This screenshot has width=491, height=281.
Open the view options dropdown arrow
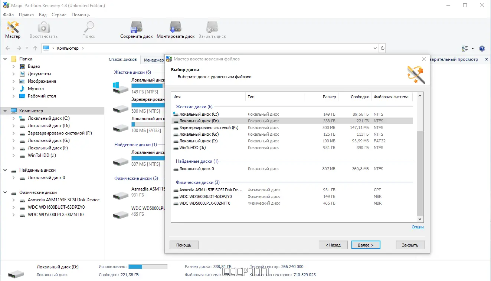coord(472,49)
